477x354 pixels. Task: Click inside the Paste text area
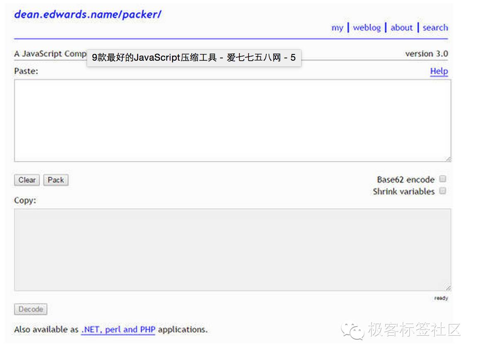coord(232,120)
